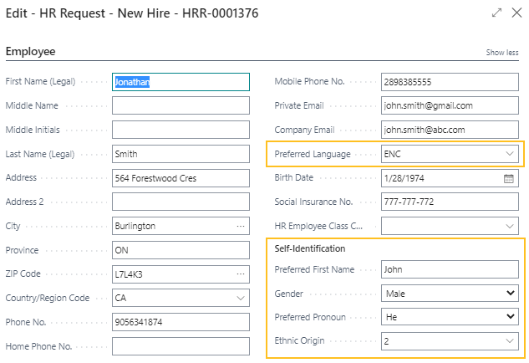Open the Gender dropdown
The height and width of the screenshot is (363, 529).
(510, 294)
